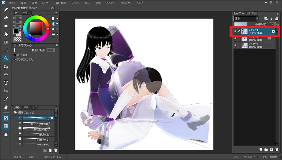Open the ファイル menu
The width and height of the screenshot is (282, 160).
point(11,3)
